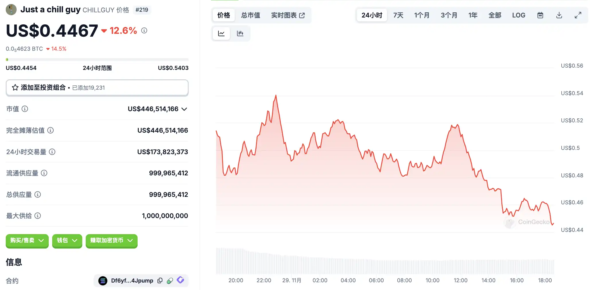
Task: Switch to the candlestick chart view
Action: pyautogui.click(x=240, y=34)
